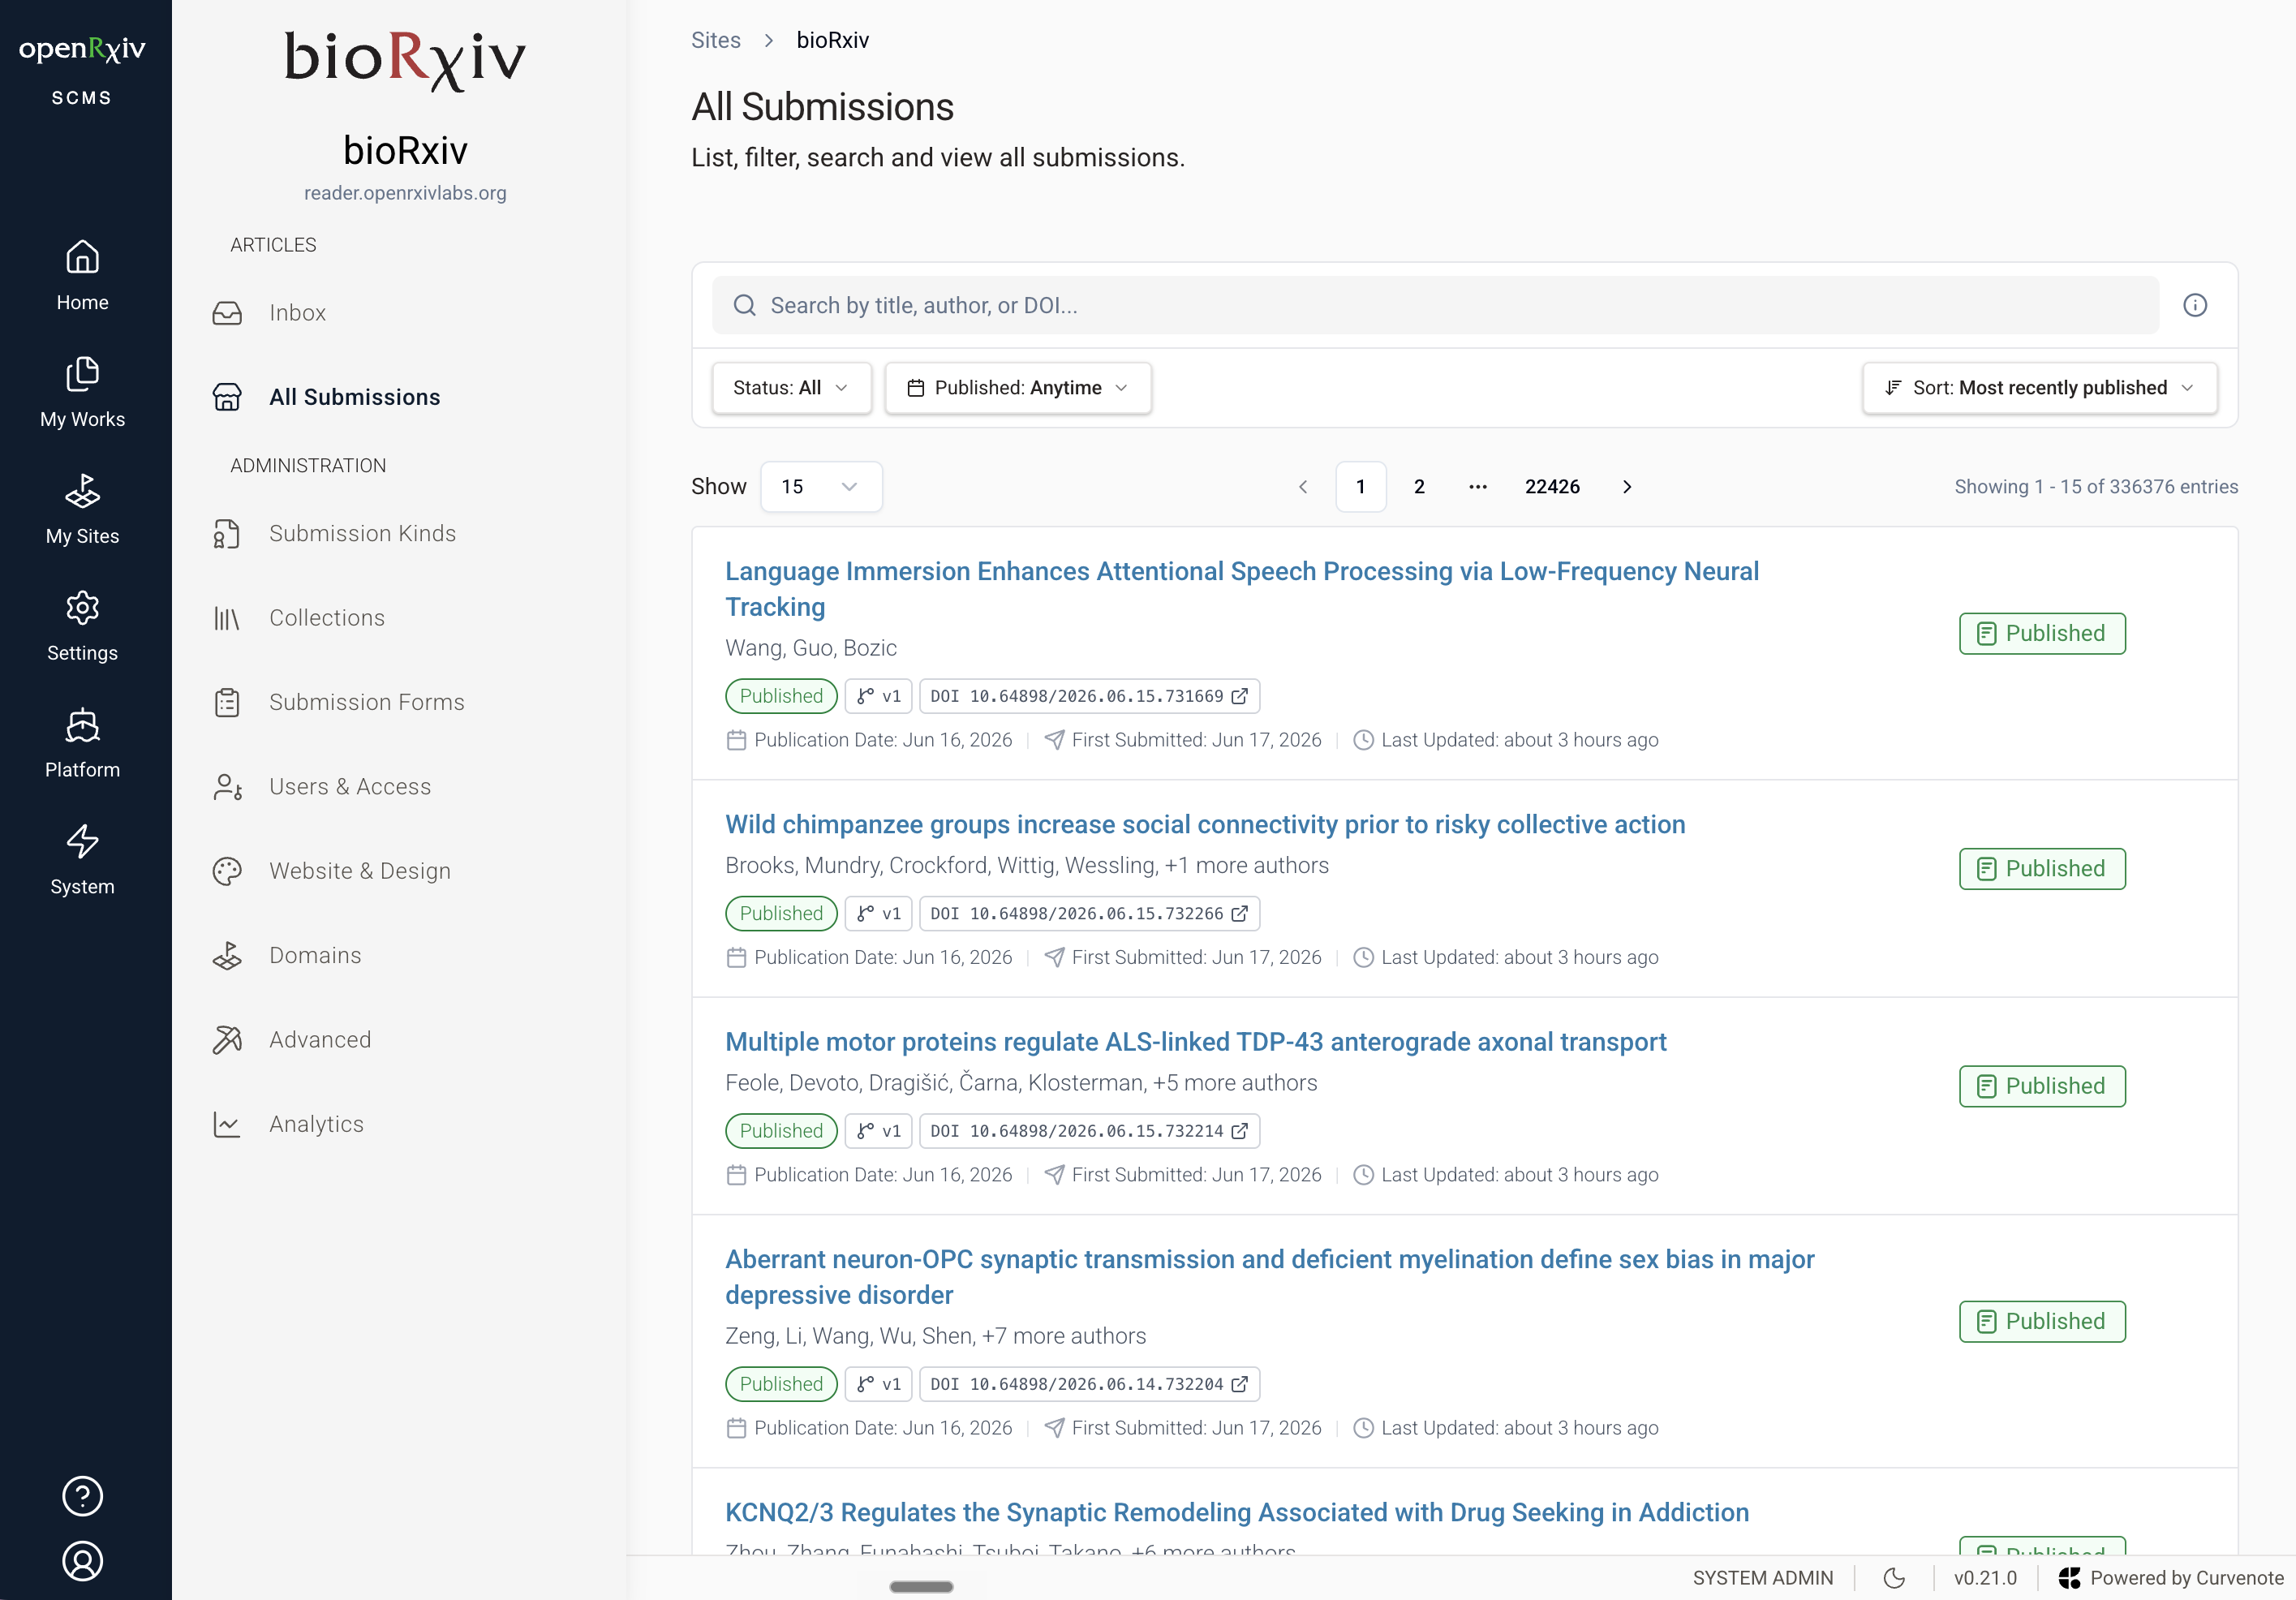The image size is (2296, 1600).
Task: Focus the search by title field
Action: click(1435, 305)
